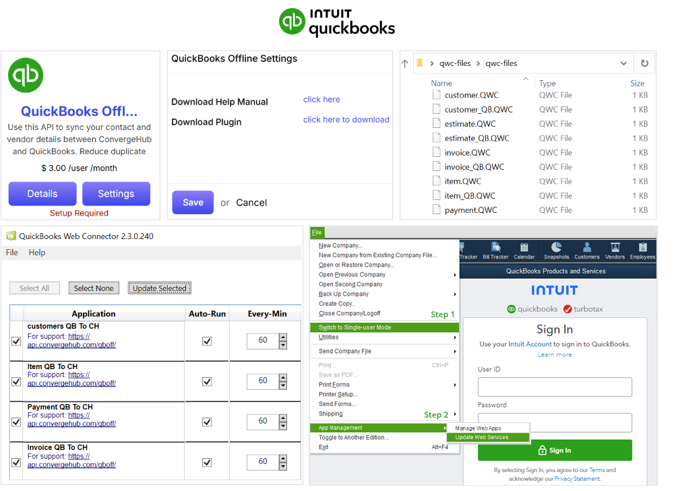
Task: Toggle the customers QB To CH selection checkbox
Action: pos(16,341)
